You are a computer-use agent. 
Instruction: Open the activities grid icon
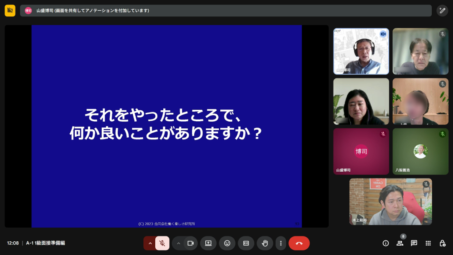(x=428, y=243)
